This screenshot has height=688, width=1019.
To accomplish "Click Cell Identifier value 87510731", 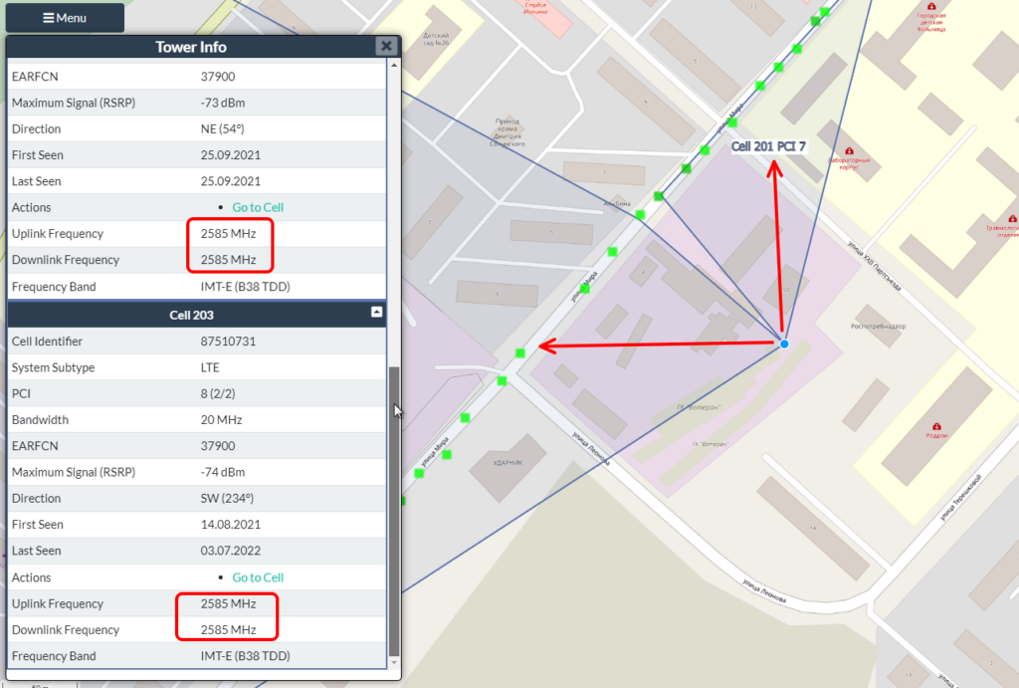I will 228,342.
